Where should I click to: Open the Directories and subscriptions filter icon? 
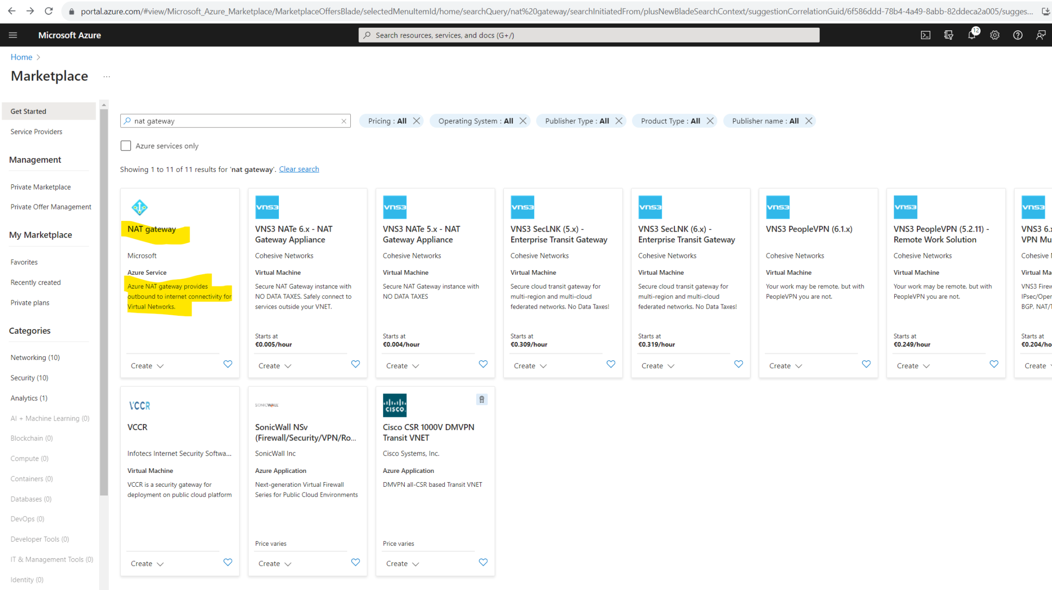point(949,35)
